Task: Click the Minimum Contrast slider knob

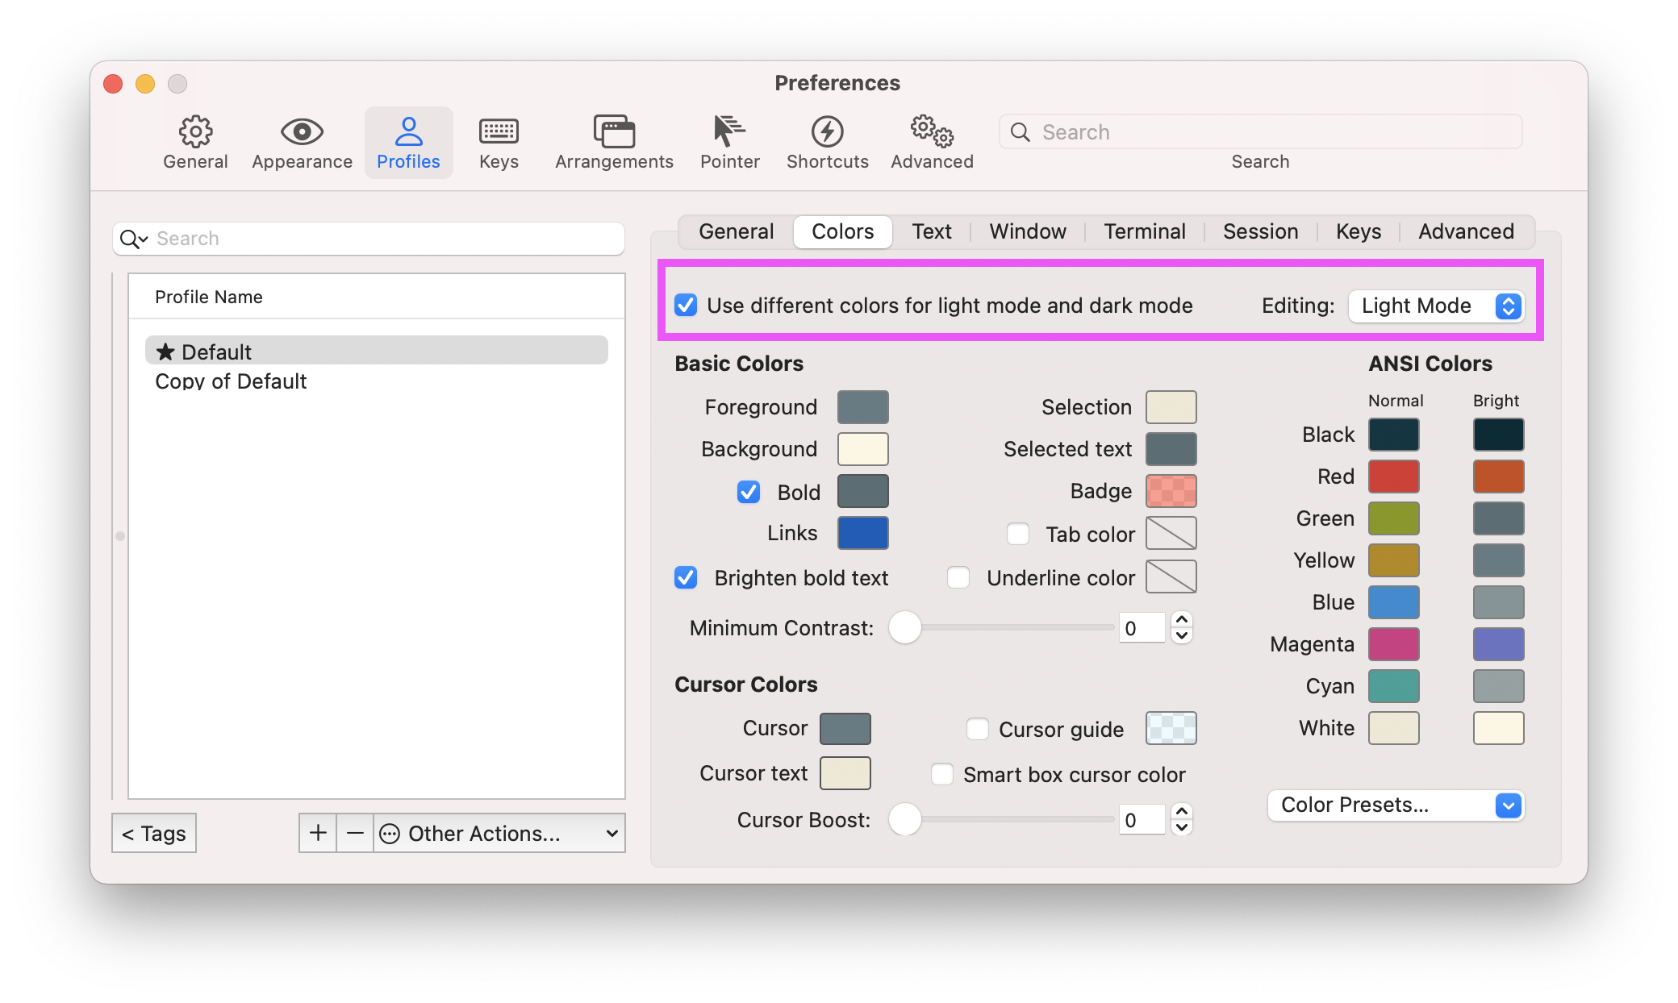Action: pyautogui.click(x=905, y=627)
